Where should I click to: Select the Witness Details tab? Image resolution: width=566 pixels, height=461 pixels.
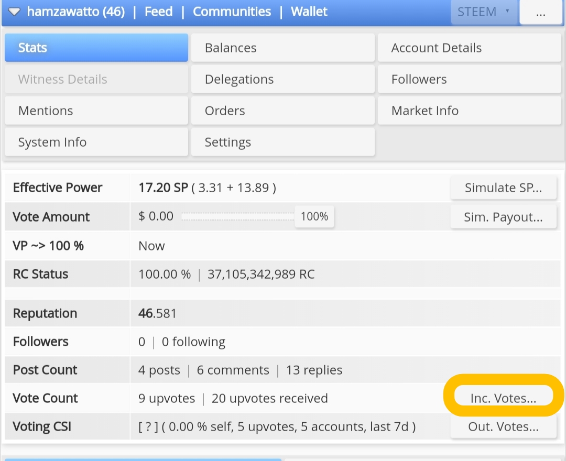click(x=96, y=79)
